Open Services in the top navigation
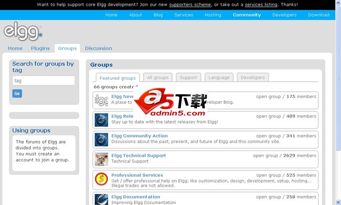This screenshot has height=205, width=341. (x=184, y=15)
